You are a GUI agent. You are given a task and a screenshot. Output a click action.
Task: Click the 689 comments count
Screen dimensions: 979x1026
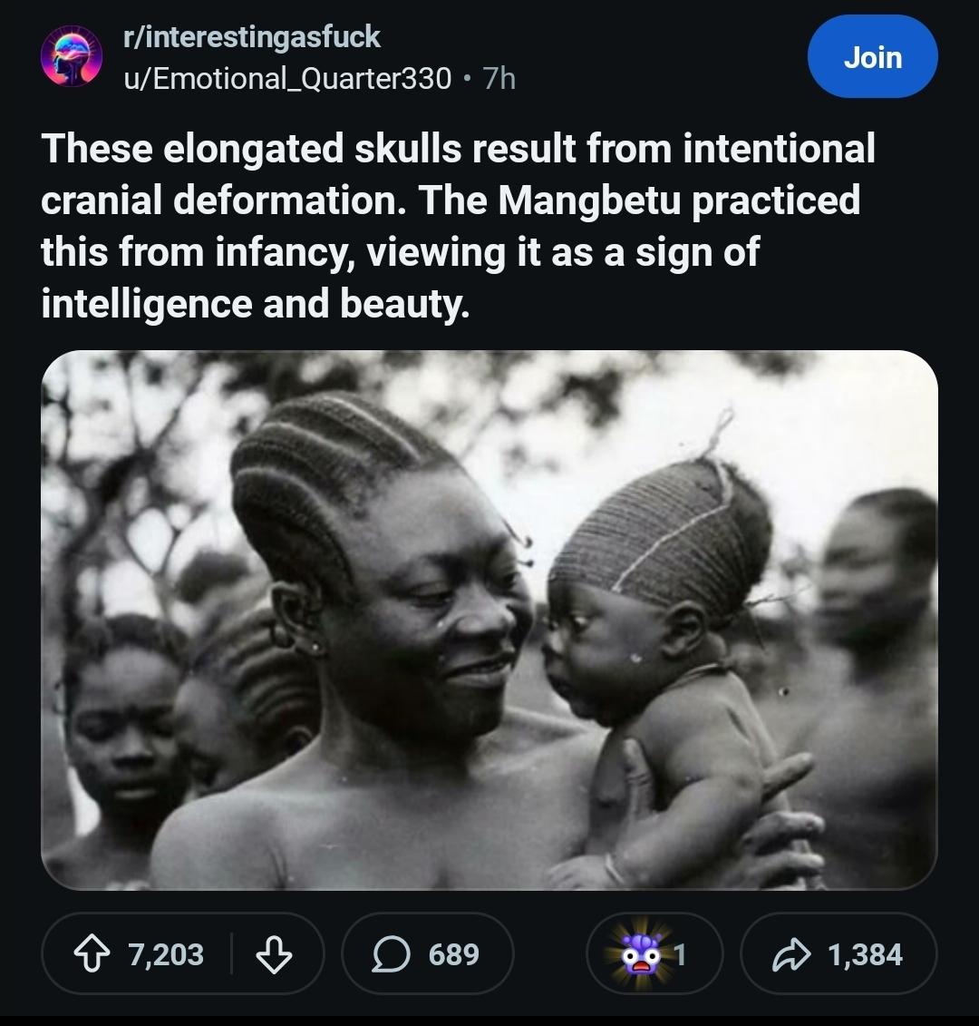[x=453, y=954]
